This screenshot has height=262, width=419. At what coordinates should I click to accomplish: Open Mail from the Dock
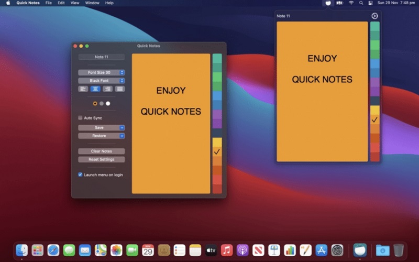(85, 250)
